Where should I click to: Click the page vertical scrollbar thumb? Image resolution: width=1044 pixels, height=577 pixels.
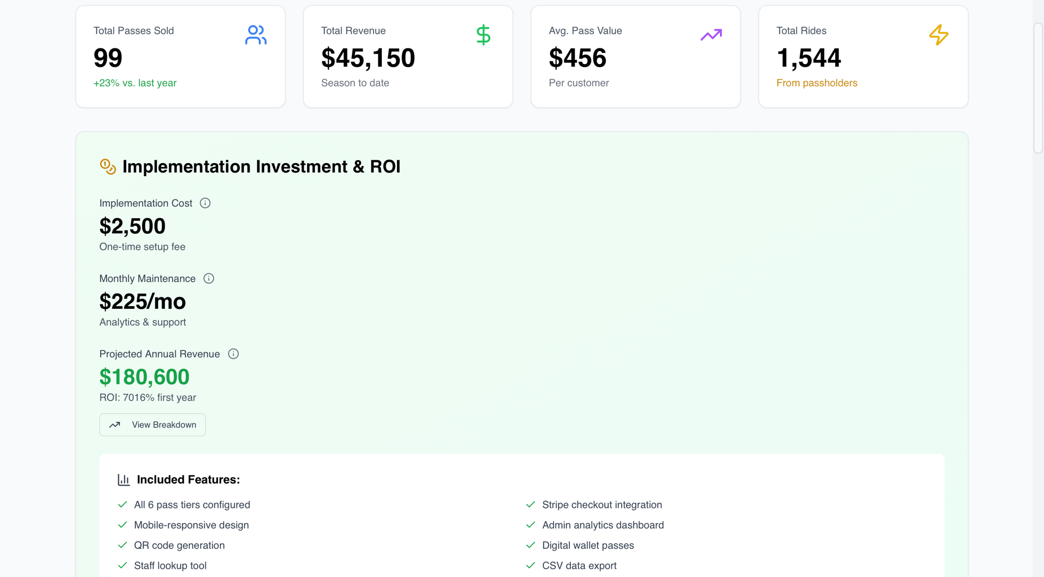(1038, 87)
